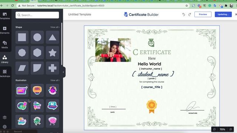
Task: Insert the Creativity lightbulb illustration
Action: pyautogui.click(x=37, y=90)
